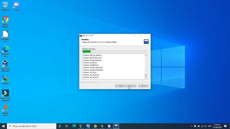Open the Wondershare Filmora desktop shortcut
This screenshot has width=230, height=129.
[5, 95]
